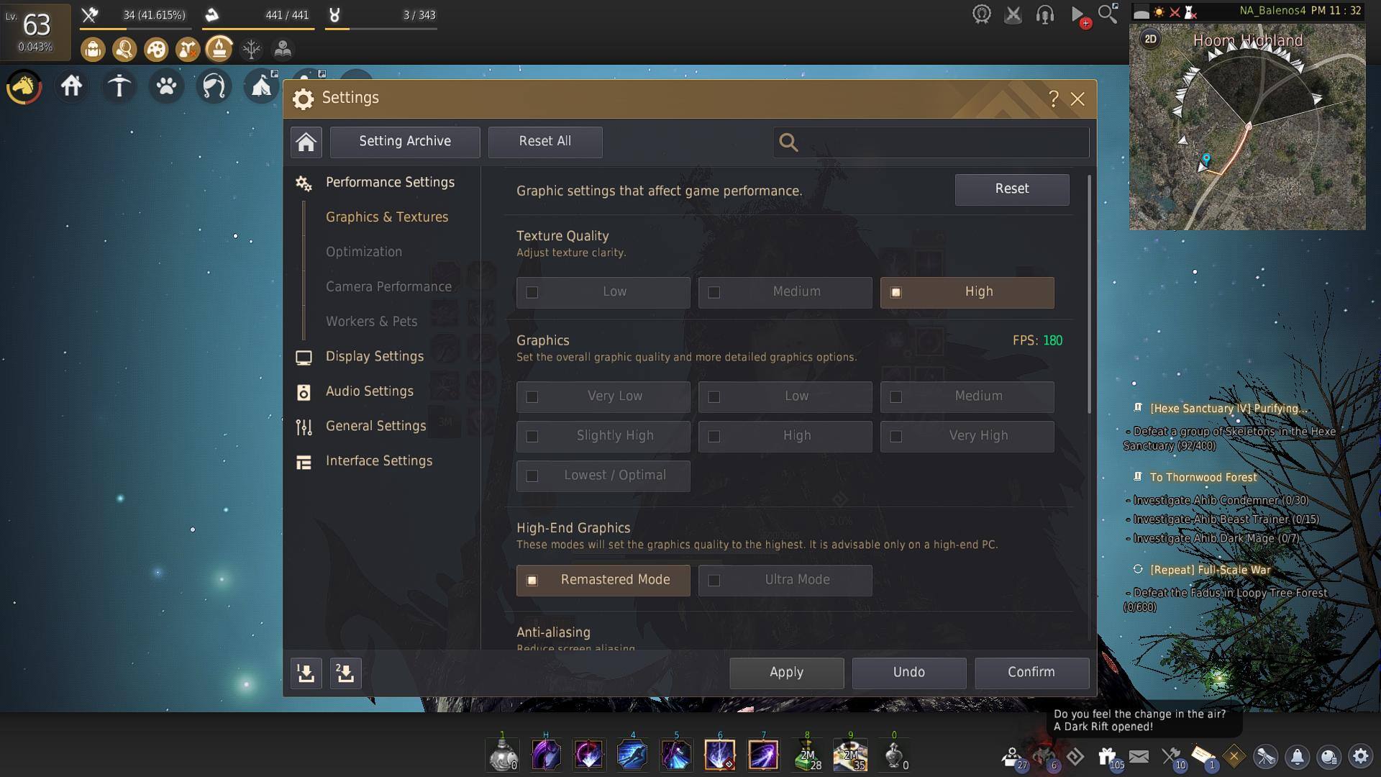This screenshot has width=1381, height=777.
Task: Click the settings help question mark
Action: [1053, 99]
